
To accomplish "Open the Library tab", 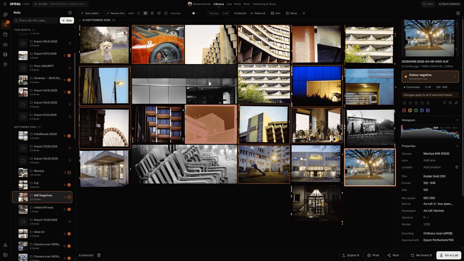I will [219, 4].
